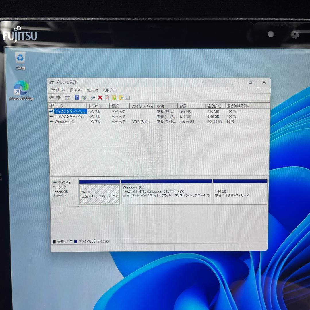Toggle the show/hide console tree icon
The height and width of the screenshot is (310, 310).
67,98
